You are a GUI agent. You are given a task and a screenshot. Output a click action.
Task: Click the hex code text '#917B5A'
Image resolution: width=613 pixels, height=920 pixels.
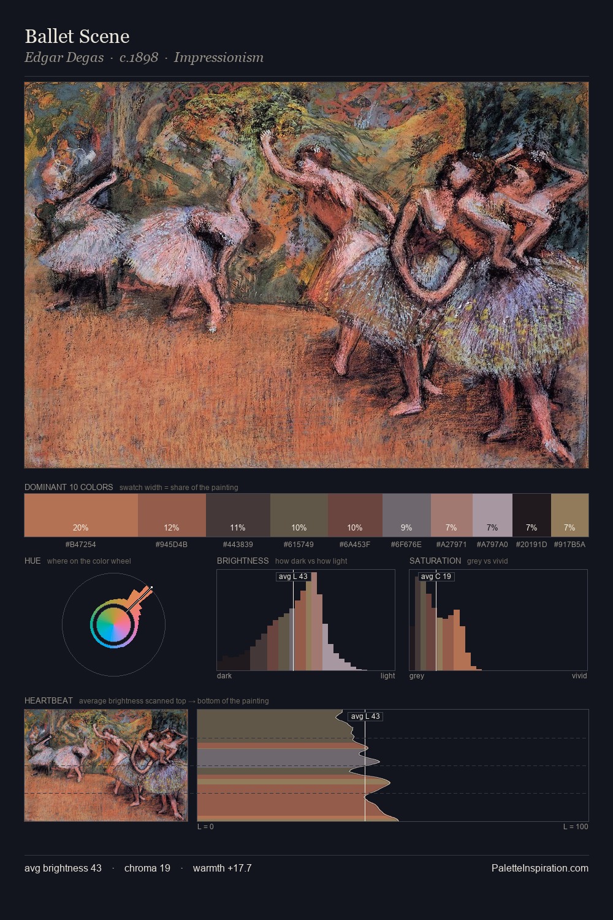coord(569,545)
